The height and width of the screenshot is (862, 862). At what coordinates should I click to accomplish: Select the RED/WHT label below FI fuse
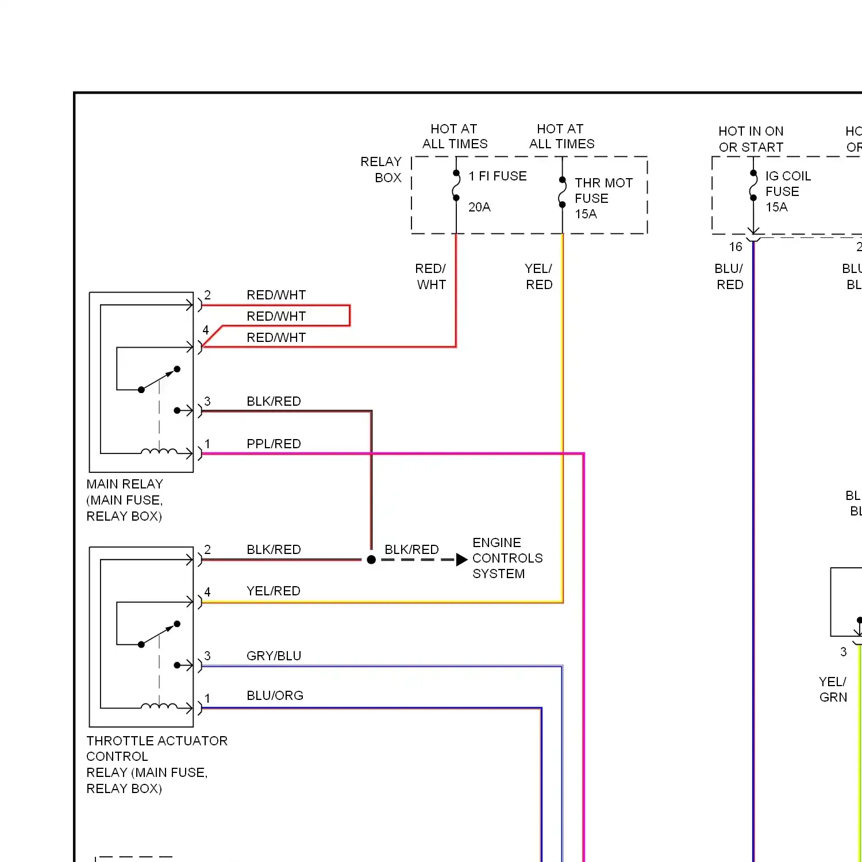pyautogui.click(x=430, y=276)
